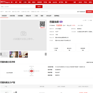
Task: Open the city selector dropdown by the logo
Action: tap(12, 2)
